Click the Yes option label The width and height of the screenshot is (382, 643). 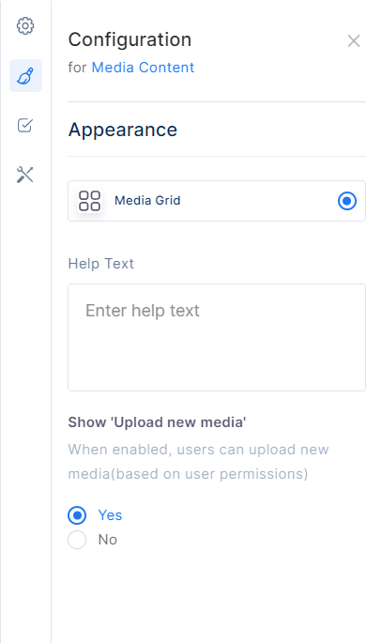point(110,515)
